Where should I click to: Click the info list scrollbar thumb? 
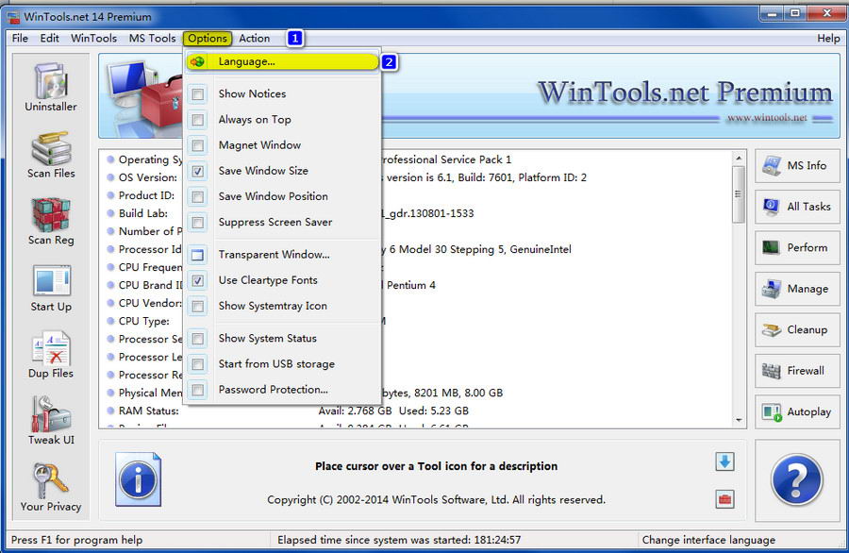(x=739, y=193)
